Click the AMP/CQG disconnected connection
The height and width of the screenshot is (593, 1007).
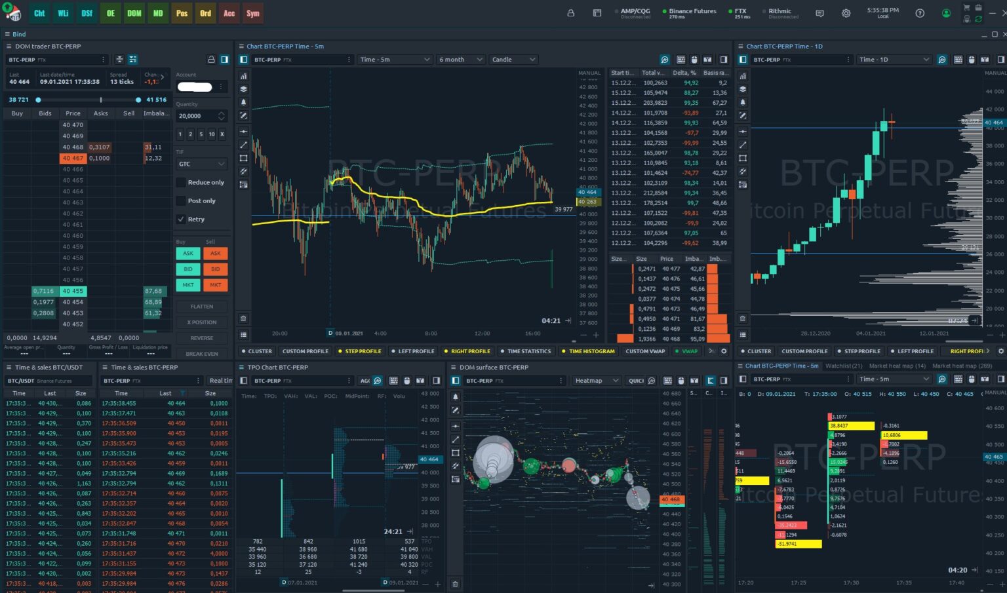632,13
